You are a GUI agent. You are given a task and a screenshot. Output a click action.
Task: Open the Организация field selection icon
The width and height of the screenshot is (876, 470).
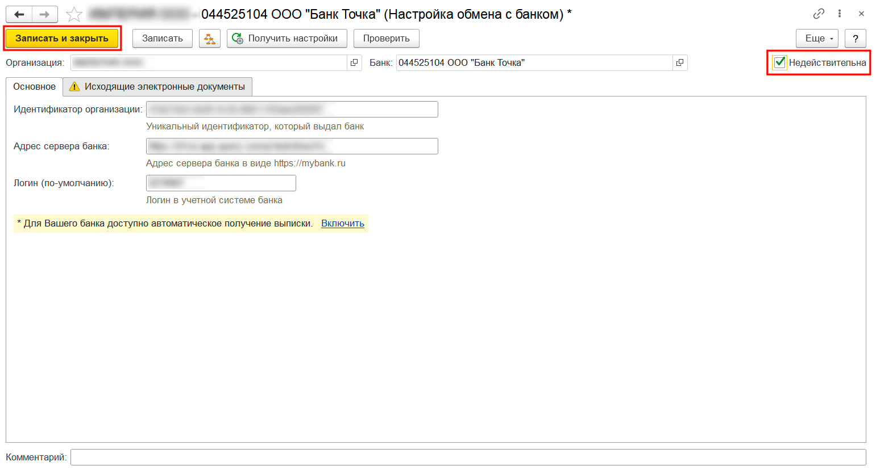354,62
